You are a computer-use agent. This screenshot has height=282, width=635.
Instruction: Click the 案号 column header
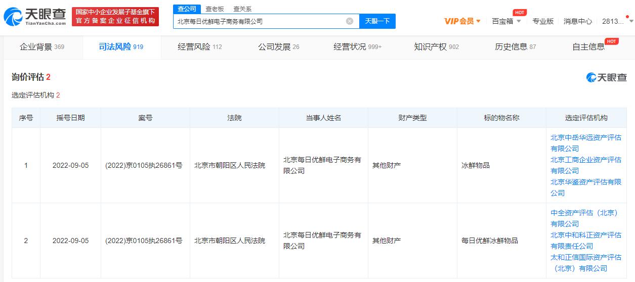[145, 118]
